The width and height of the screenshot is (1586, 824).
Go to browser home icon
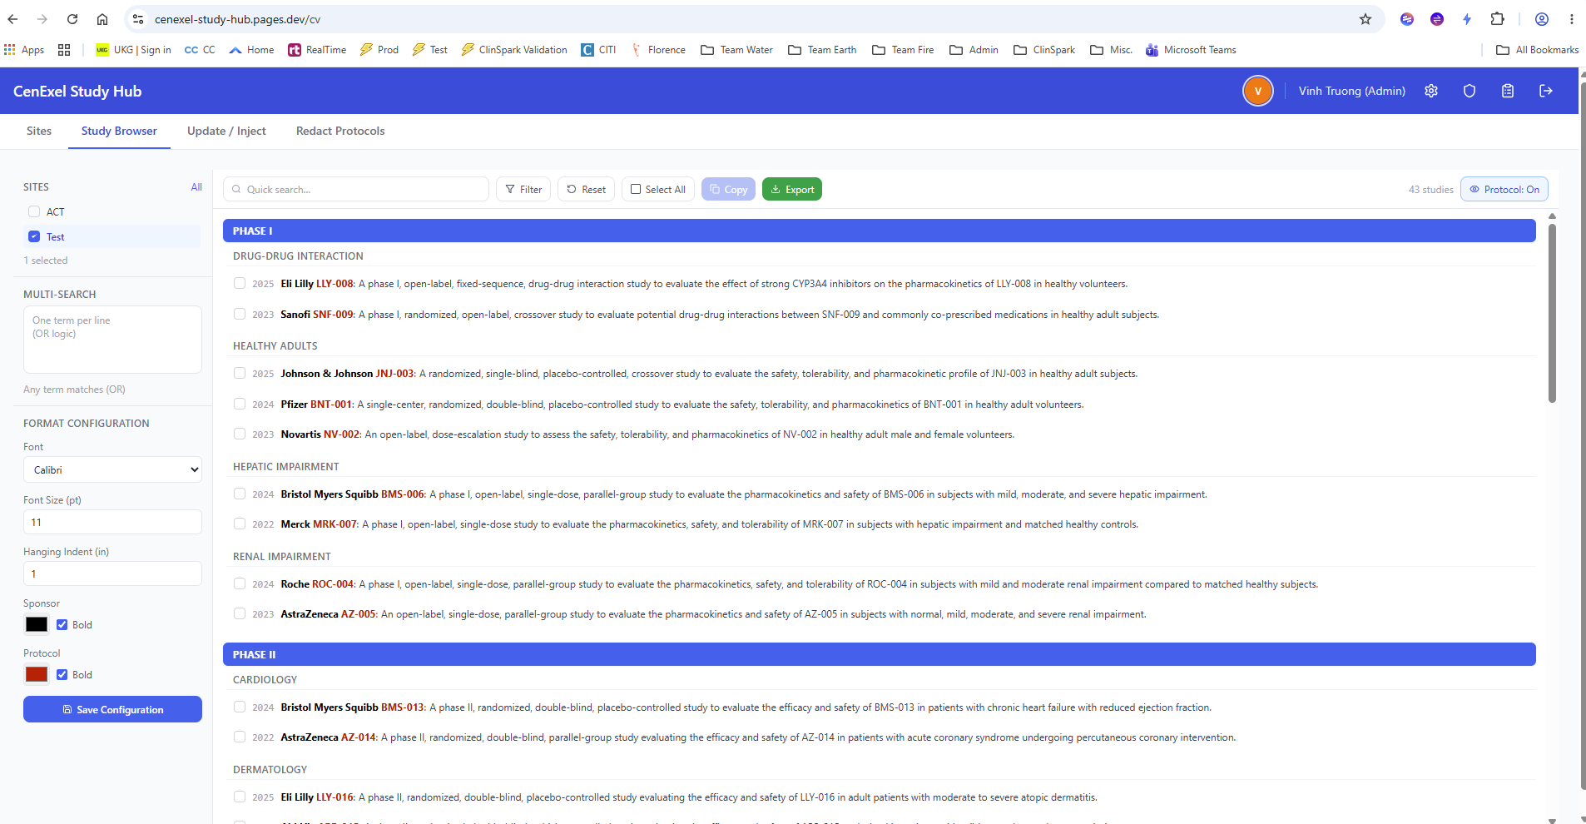[102, 19]
